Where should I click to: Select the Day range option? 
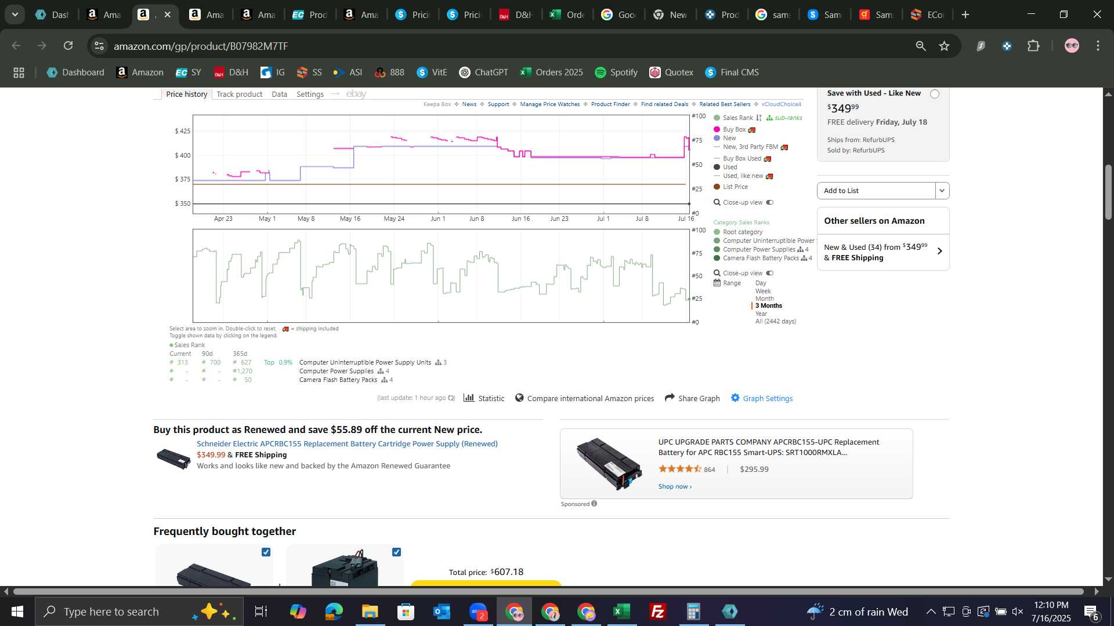761,283
